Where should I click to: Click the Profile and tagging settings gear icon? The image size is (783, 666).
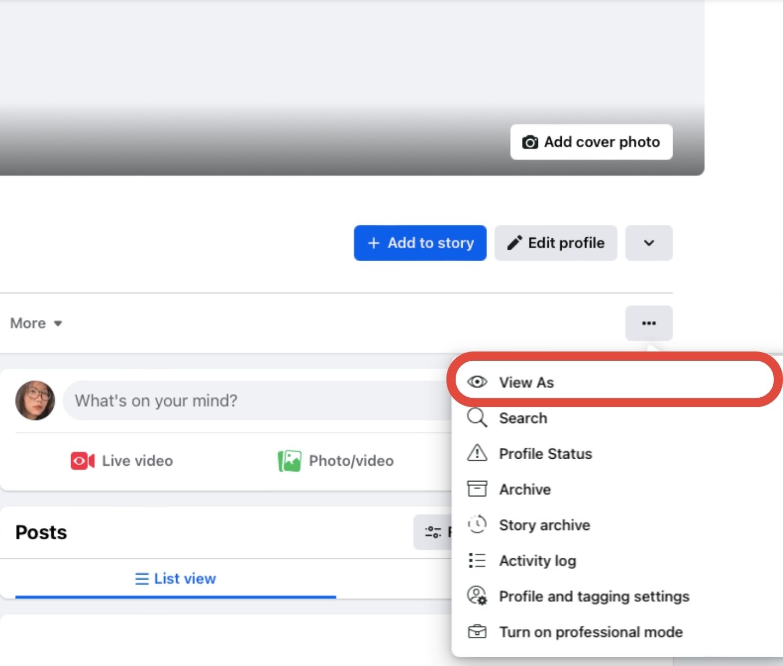477,596
